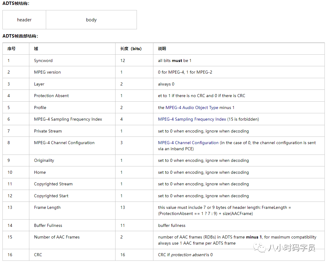The height and width of the screenshot is (262, 326).
Task: Click the "说明" column header
Action: pos(162,49)
